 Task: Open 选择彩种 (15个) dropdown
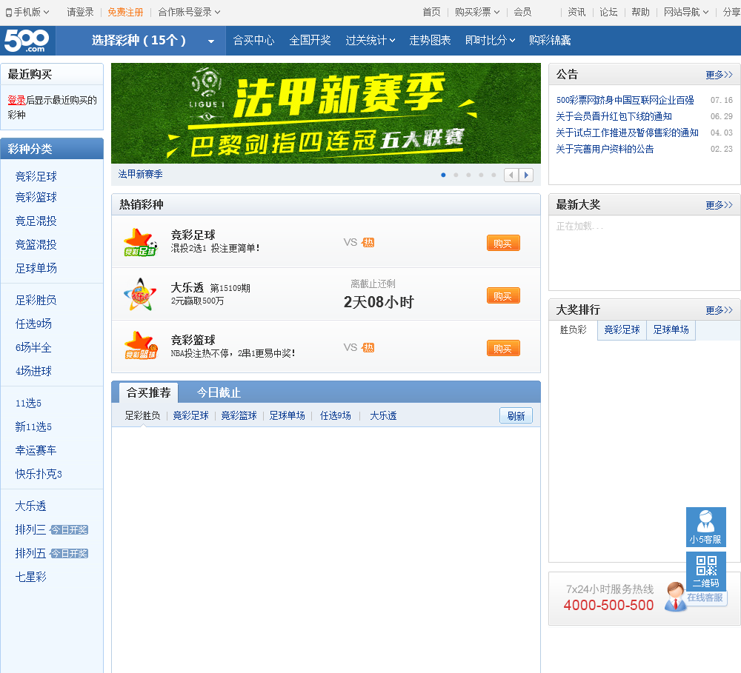(141, 41)
